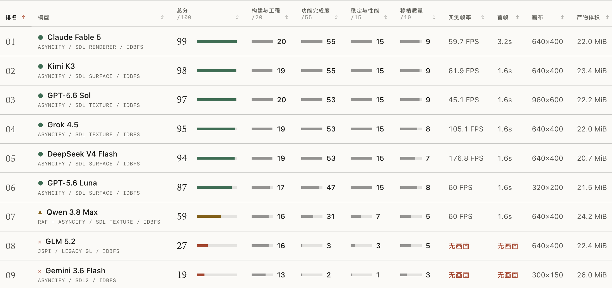
Task: Click the canvas size "300×150"
Action: point(547,275)
